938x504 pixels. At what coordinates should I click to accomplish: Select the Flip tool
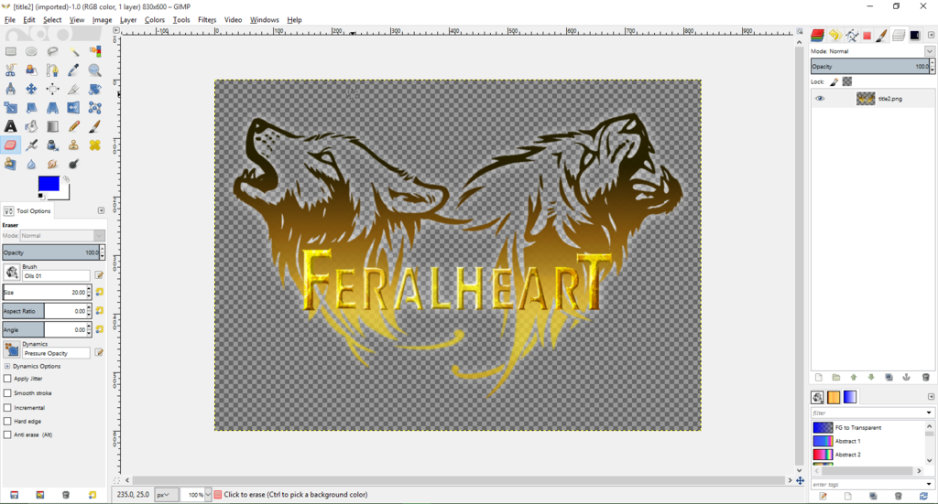pos(73,108)
